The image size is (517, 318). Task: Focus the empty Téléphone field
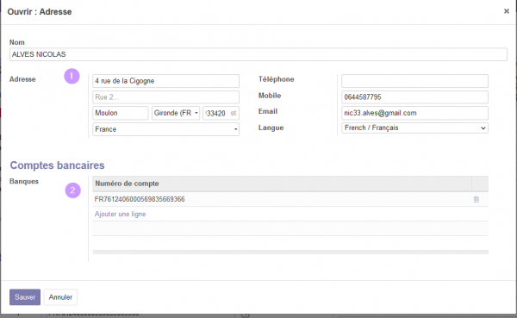point(414,81)
